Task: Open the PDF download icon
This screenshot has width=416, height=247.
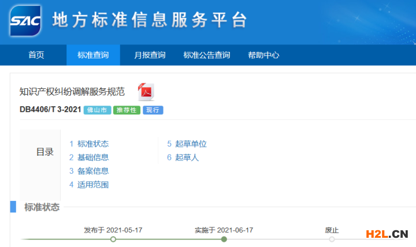Action: pyautogui.click(x=146, y=92)
